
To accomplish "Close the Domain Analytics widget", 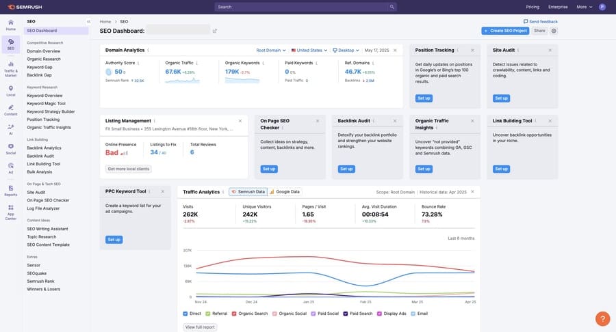I will coord(395,50).
